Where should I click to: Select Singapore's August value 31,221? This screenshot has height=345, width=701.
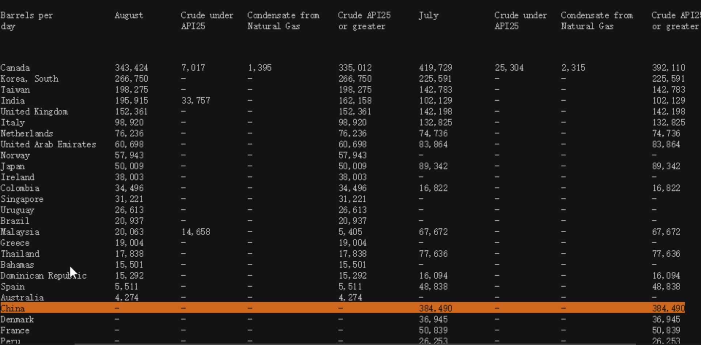click(129, 199)
